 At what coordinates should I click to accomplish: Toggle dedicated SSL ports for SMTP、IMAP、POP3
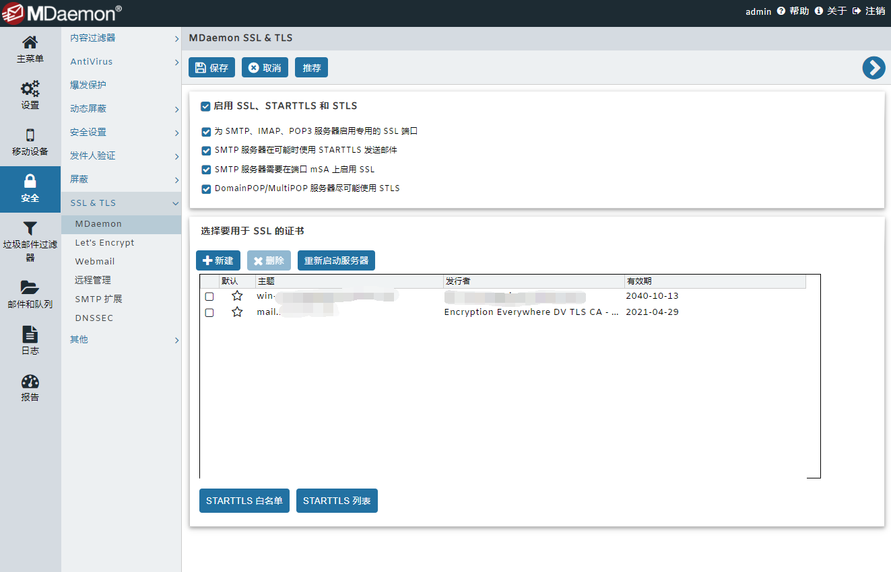pyautogui.click(x=206, y=132)
